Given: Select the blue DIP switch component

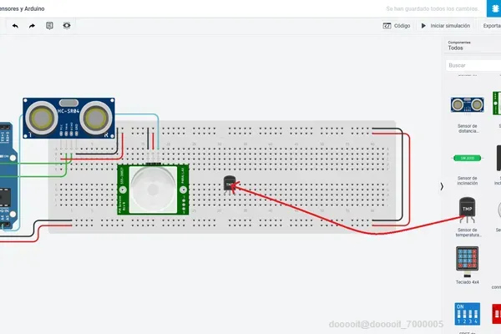Looking at the screenshot, I should coord(467,314).
